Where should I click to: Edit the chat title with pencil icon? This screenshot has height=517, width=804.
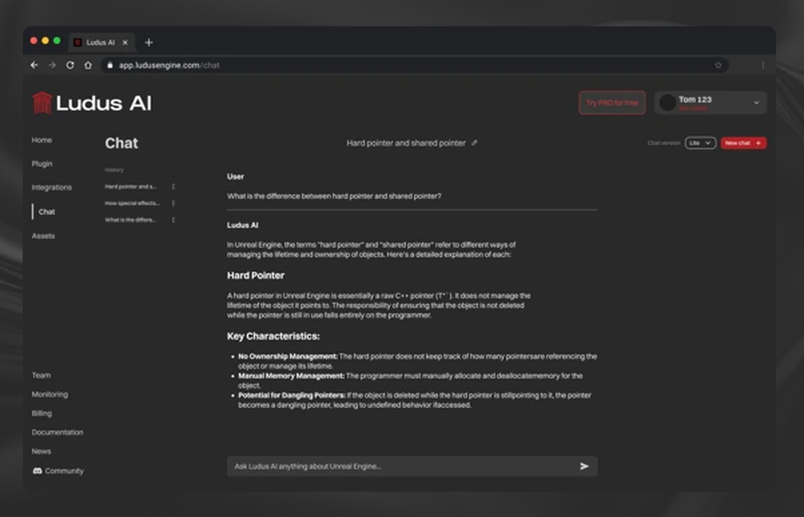[474, 143]
